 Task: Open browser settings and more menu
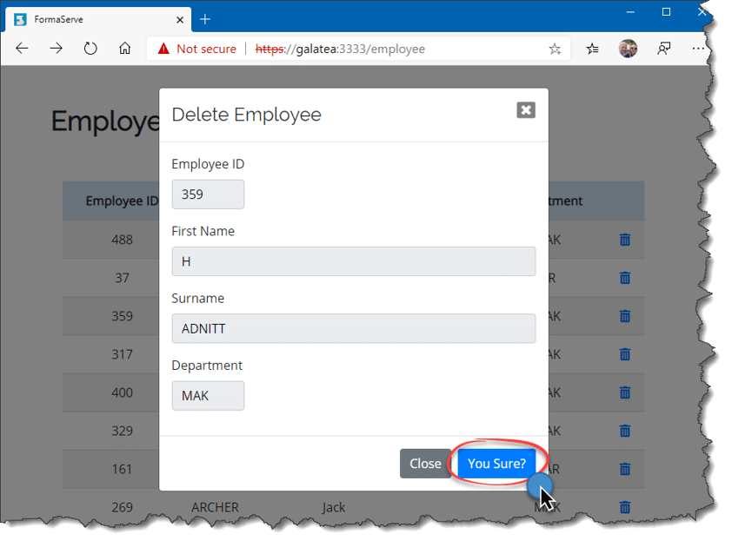tap(698, 49)
